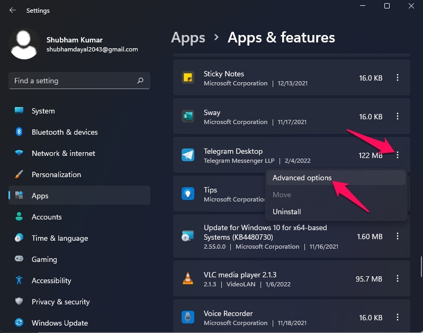Click the Windows Update sync icon
The width and height of the screenshot is (423, 333).
19,322
